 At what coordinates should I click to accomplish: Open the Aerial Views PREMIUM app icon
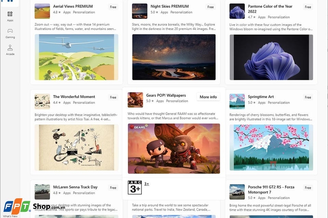coord(42,11)
